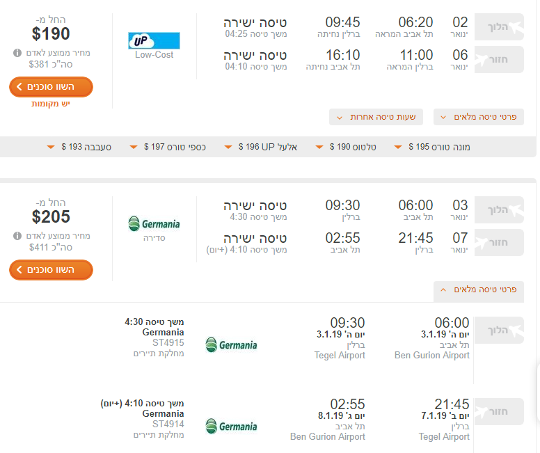Click the Germania logo on flight ST4915
This screenshot has height=453, width=540.
tap(231, 344)
